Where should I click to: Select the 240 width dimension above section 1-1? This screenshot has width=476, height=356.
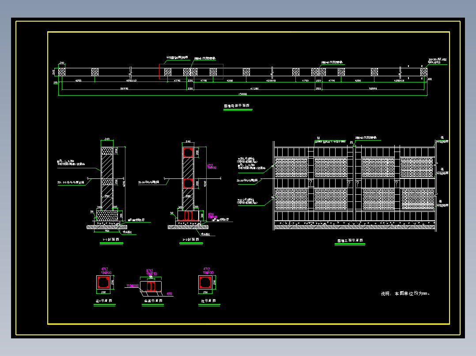tap(107, 139)
